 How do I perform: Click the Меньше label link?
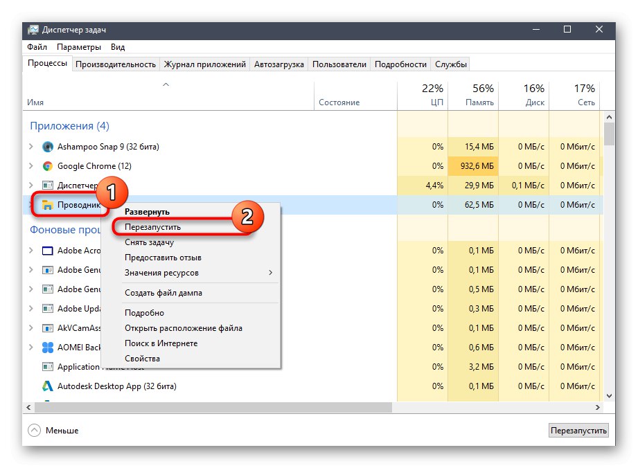(x=62, y=431)
